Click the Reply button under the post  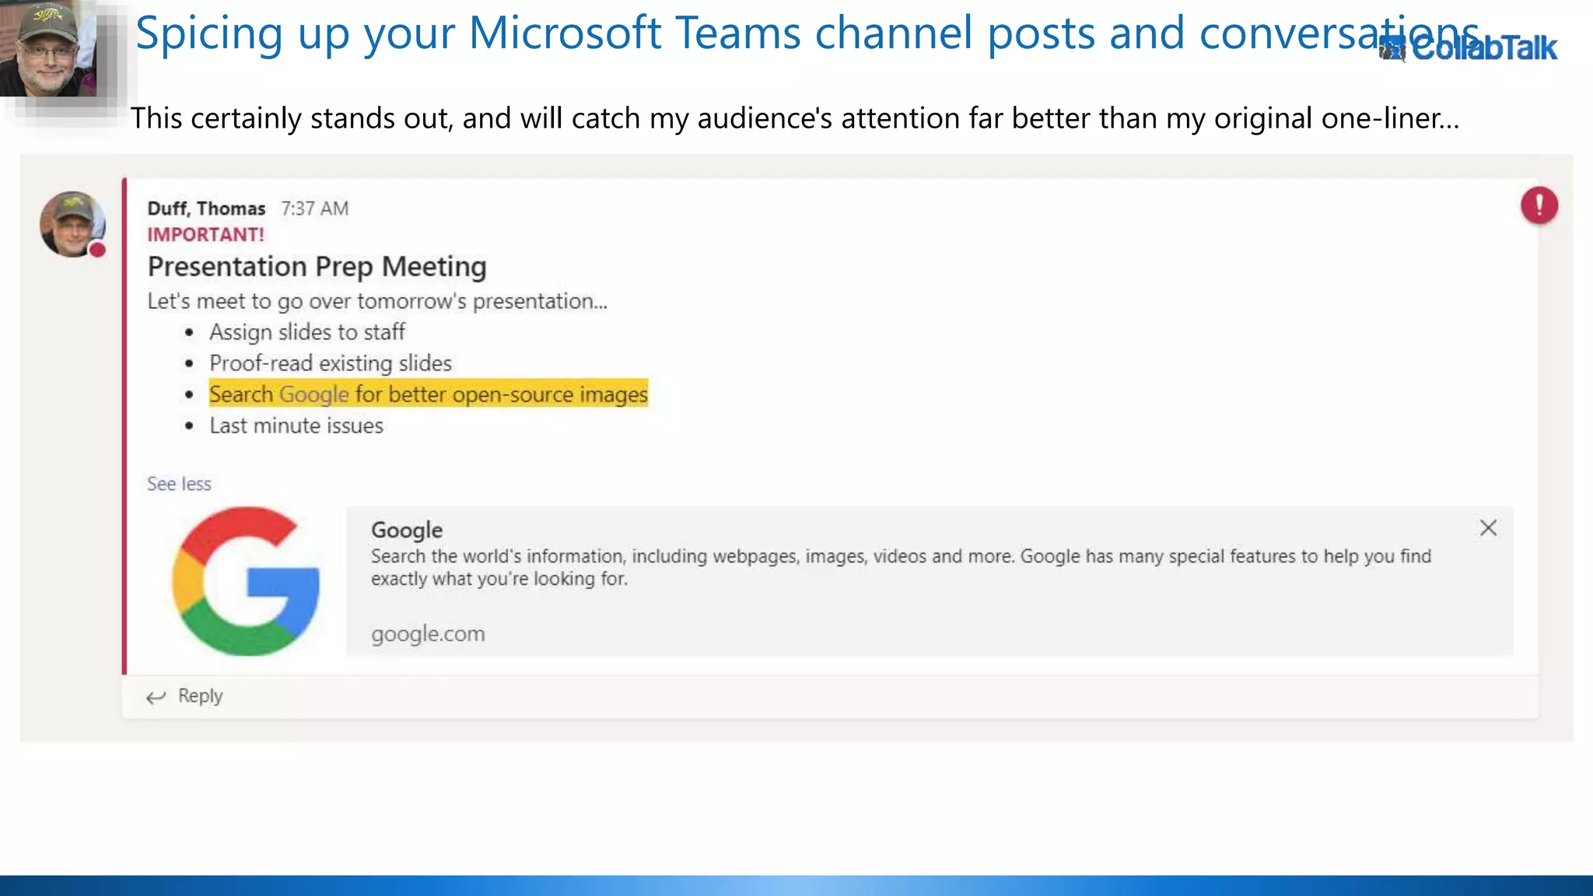184,696
